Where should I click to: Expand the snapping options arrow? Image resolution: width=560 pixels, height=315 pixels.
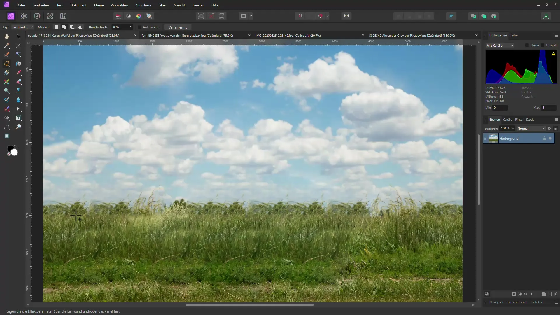coord(328,16)
